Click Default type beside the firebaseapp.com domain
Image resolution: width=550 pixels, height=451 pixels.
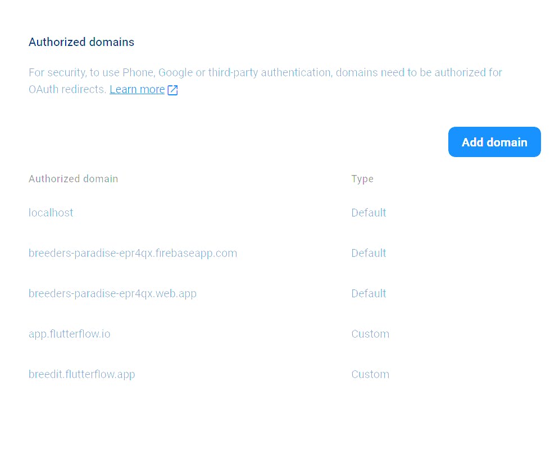click(369, 253)
